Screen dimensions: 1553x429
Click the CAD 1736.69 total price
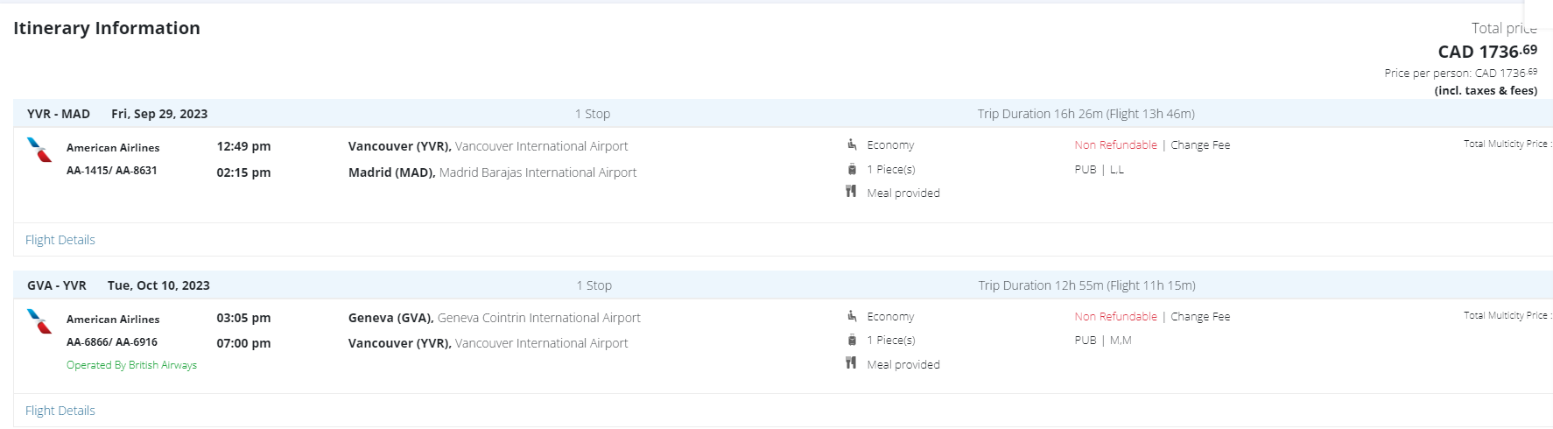[1486, 52]
